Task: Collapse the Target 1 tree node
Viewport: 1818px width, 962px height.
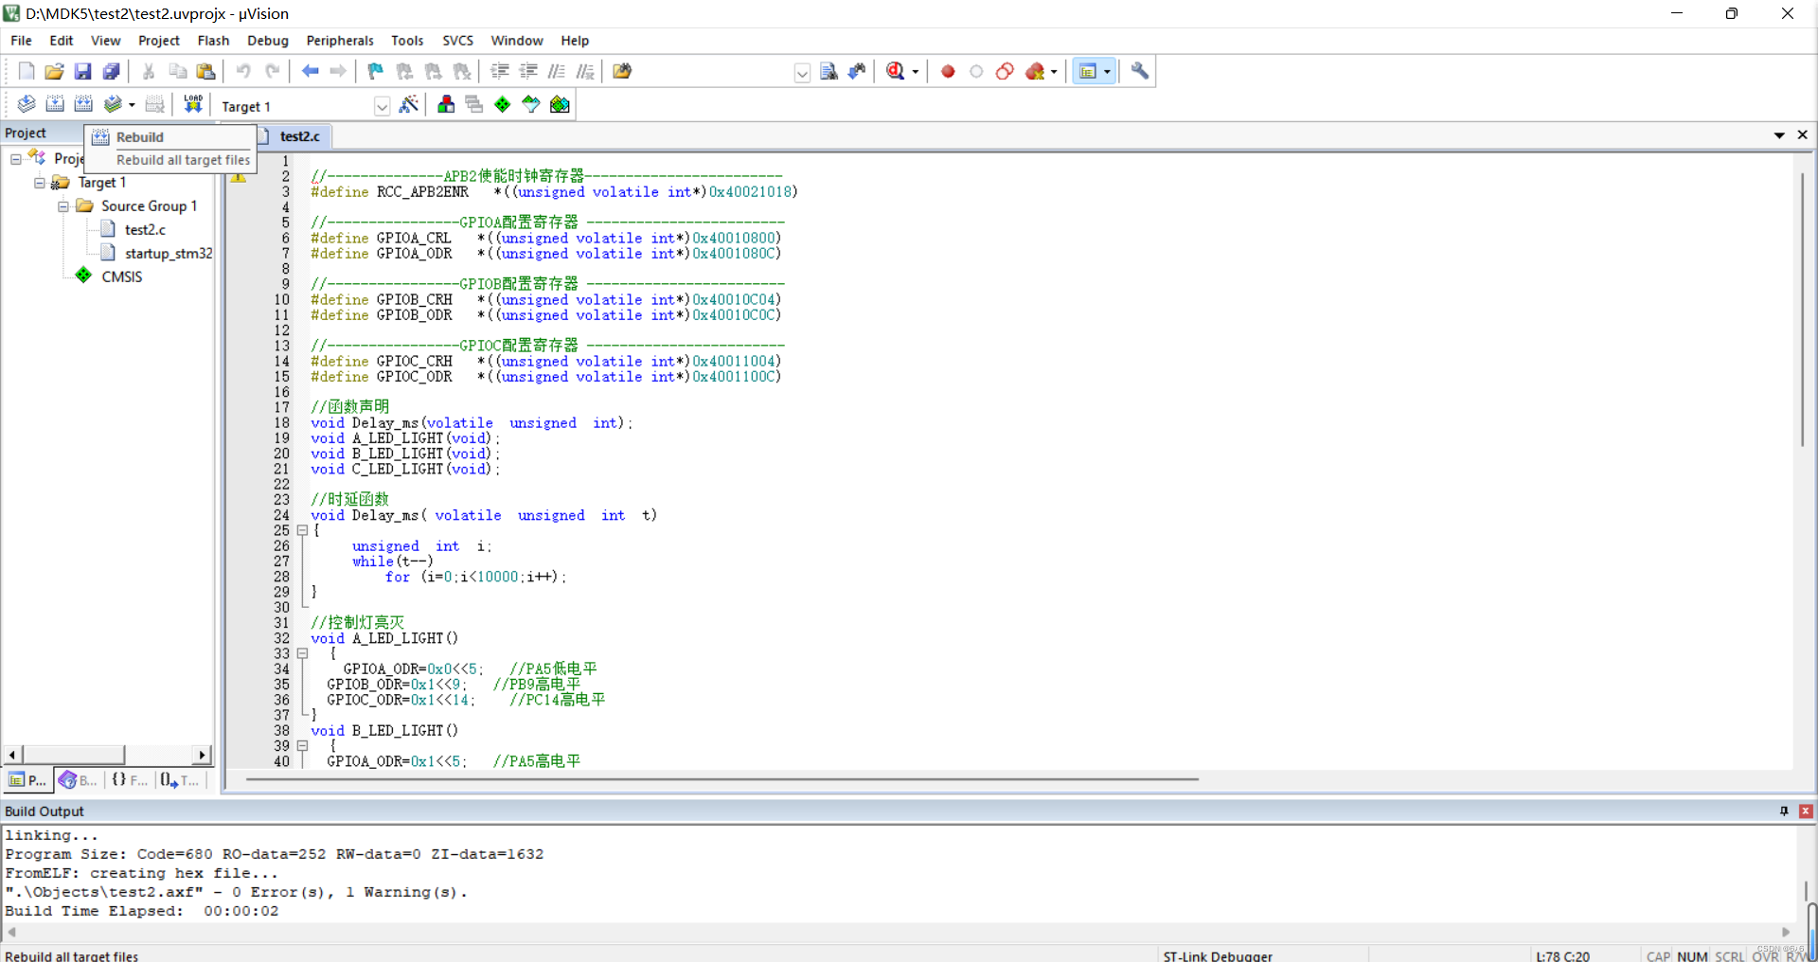Action: (x=39, y=183)
